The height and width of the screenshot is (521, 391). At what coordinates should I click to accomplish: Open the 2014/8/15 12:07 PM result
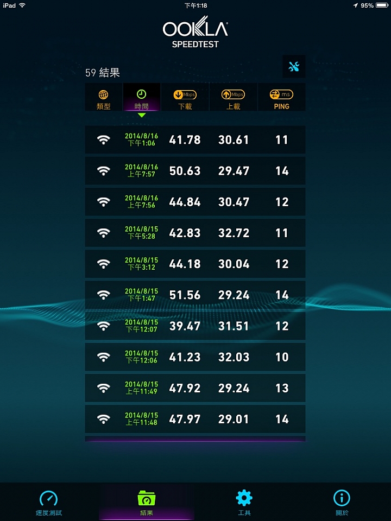click(x=195, y=326)
